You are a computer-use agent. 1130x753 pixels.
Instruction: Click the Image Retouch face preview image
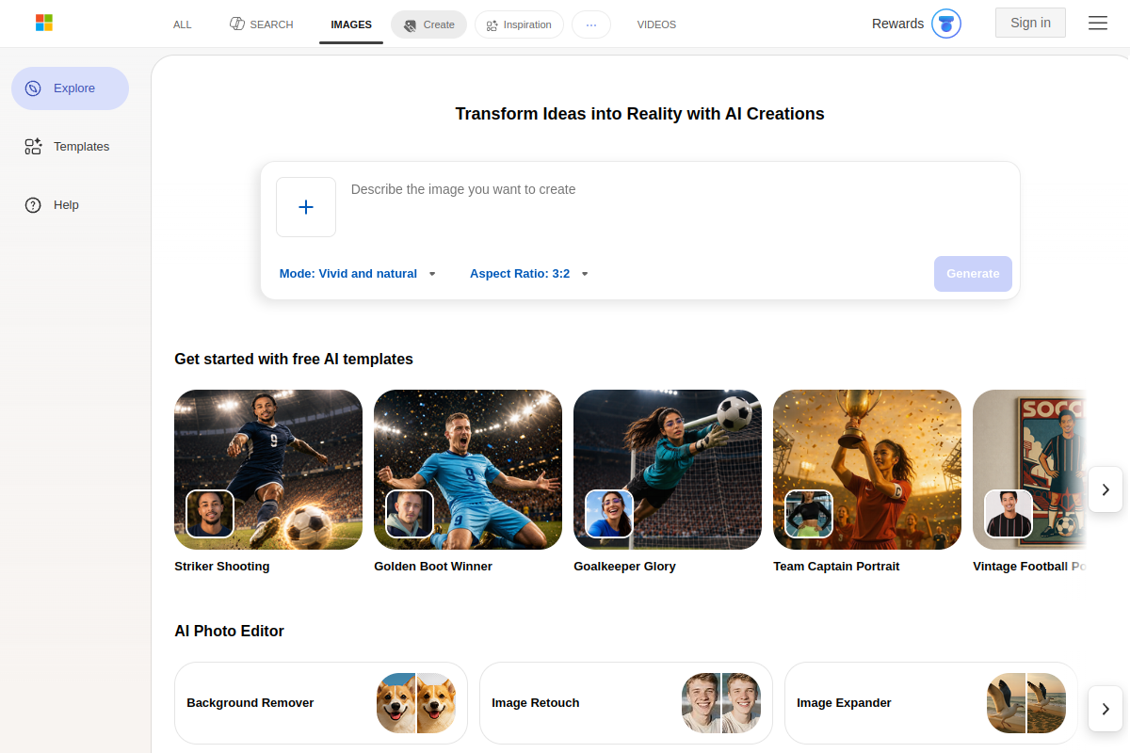tap(721, 703)
